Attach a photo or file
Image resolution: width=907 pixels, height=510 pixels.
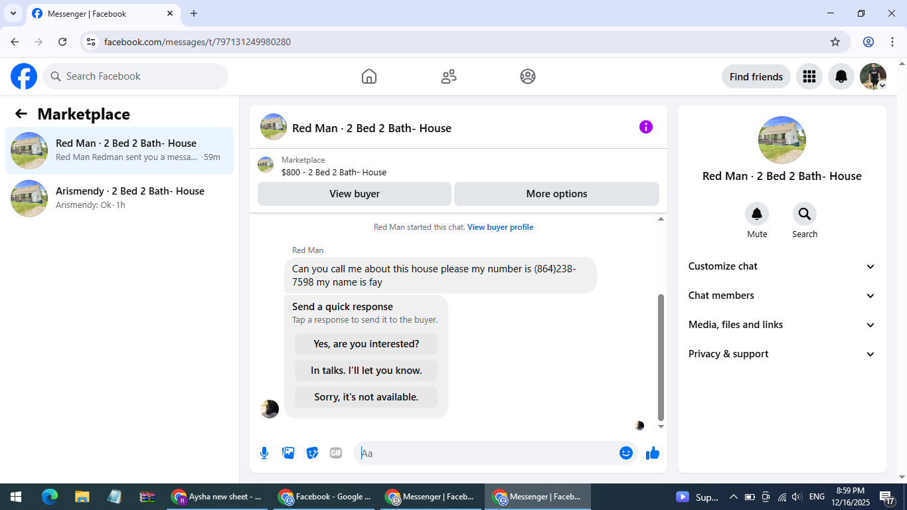pyautogui.click(x=288, y=453)
